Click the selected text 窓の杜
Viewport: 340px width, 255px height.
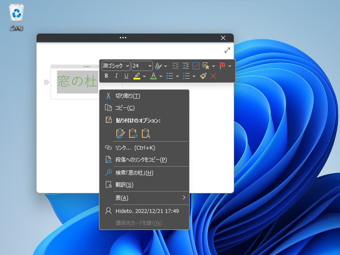(x=77, y=82)
